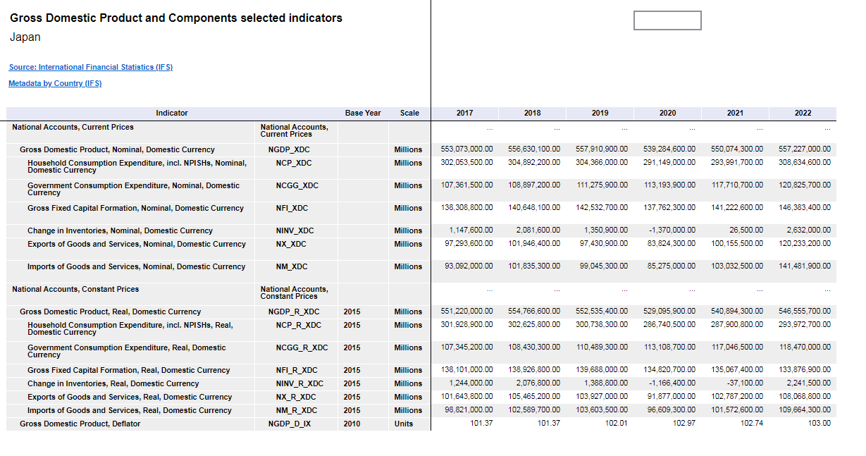This screenshot has width=866, height=456.
Task: Click the empty input box at top
Action: click(667, 20)
